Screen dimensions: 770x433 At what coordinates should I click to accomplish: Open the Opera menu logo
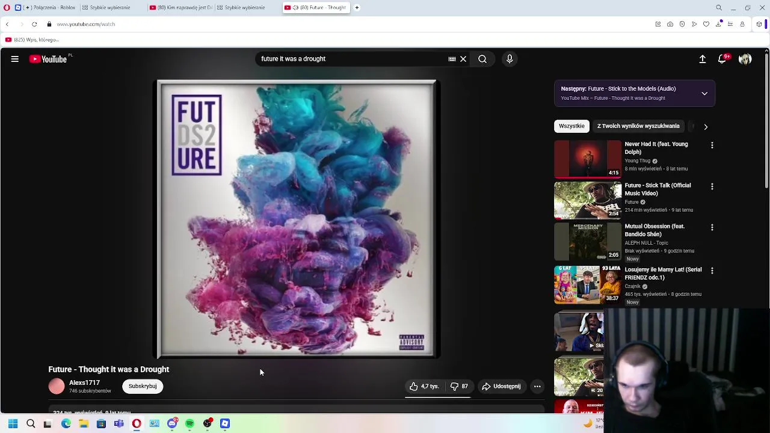tap(7, 8)
